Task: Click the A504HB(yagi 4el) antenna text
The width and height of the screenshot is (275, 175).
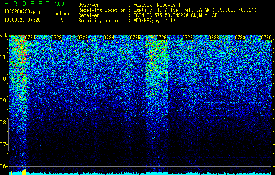Action: pyautogui.click(x=154, y=21)
